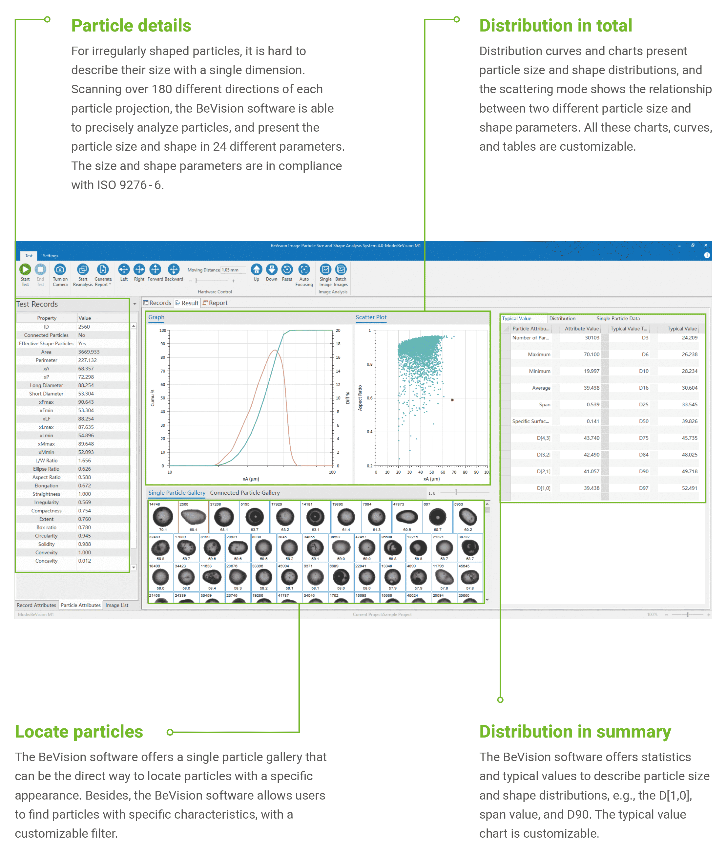726x858 pixels.
Task: Click zoom in plus in status bar
Action: (x=709, y=615)
